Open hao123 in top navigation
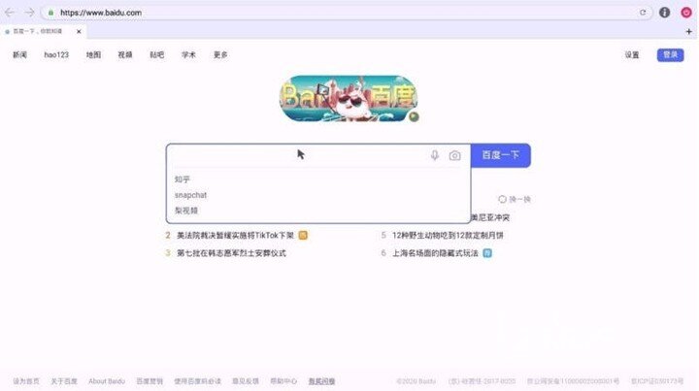699x391 pixels. pyautogui.click(x=56, y=54)
